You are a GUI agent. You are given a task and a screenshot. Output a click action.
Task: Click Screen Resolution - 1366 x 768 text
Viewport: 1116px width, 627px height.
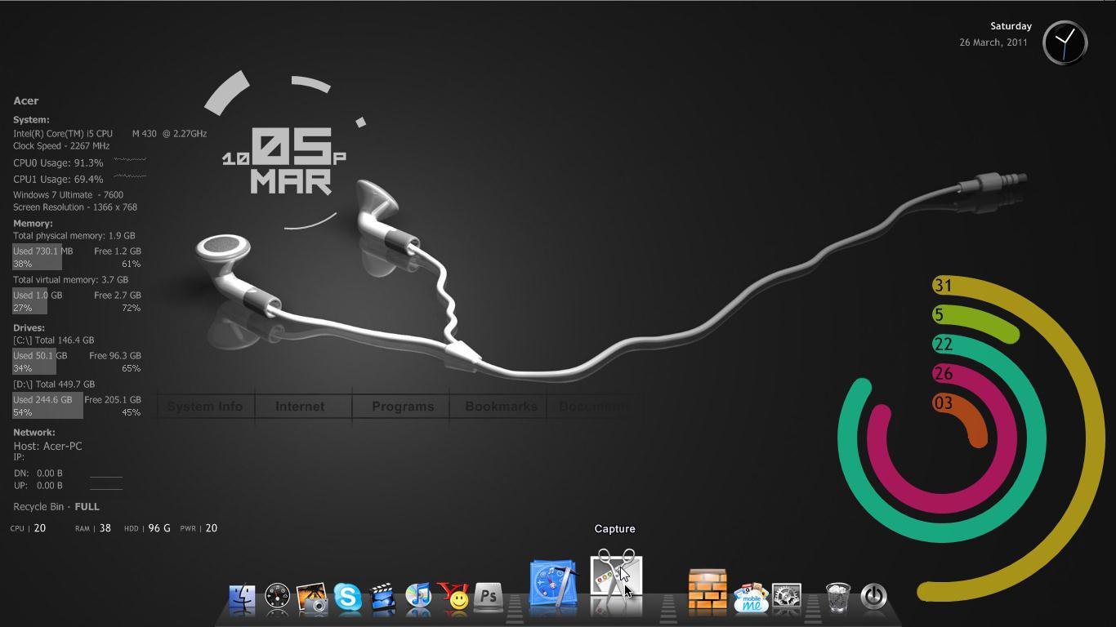pos(75,207)
